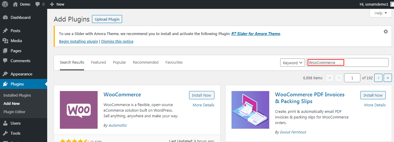Switch to the Search Results tab
This screenshot has width=394, height=142.
72,62
